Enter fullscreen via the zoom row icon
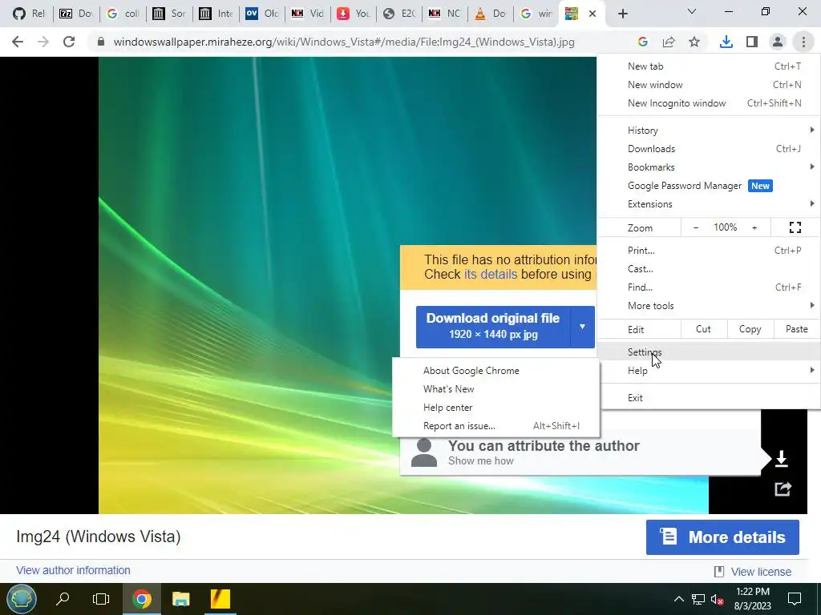821x615 pixels. coord(795,227)
